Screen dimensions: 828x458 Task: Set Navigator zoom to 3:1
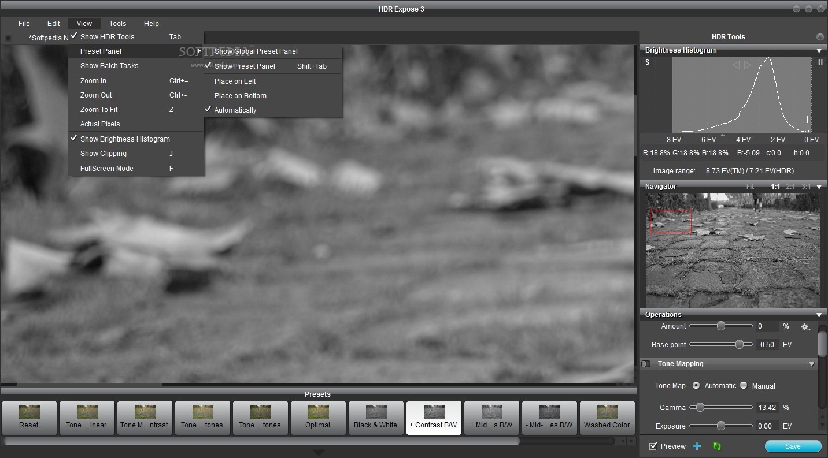pos(806,187)
